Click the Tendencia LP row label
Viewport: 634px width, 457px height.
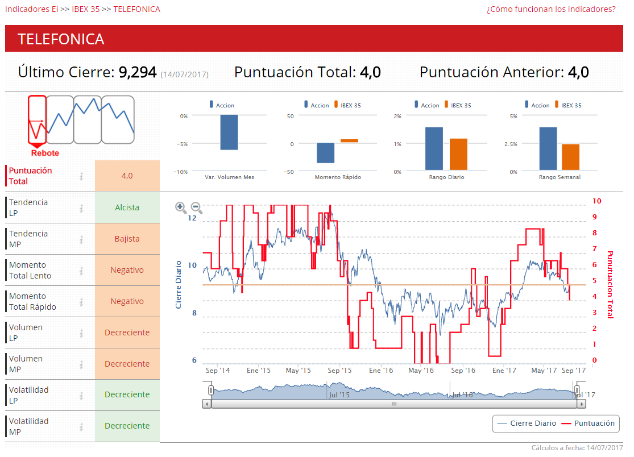click(28, 207)
